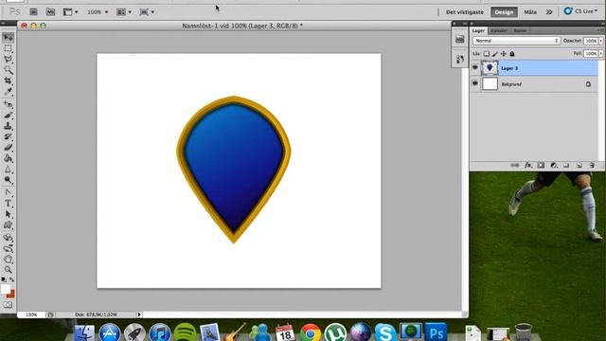Select the Spot Healing Brush tool
Image resolution: width=606 pixels, height=341 pixels.
(x=9, y=104)
